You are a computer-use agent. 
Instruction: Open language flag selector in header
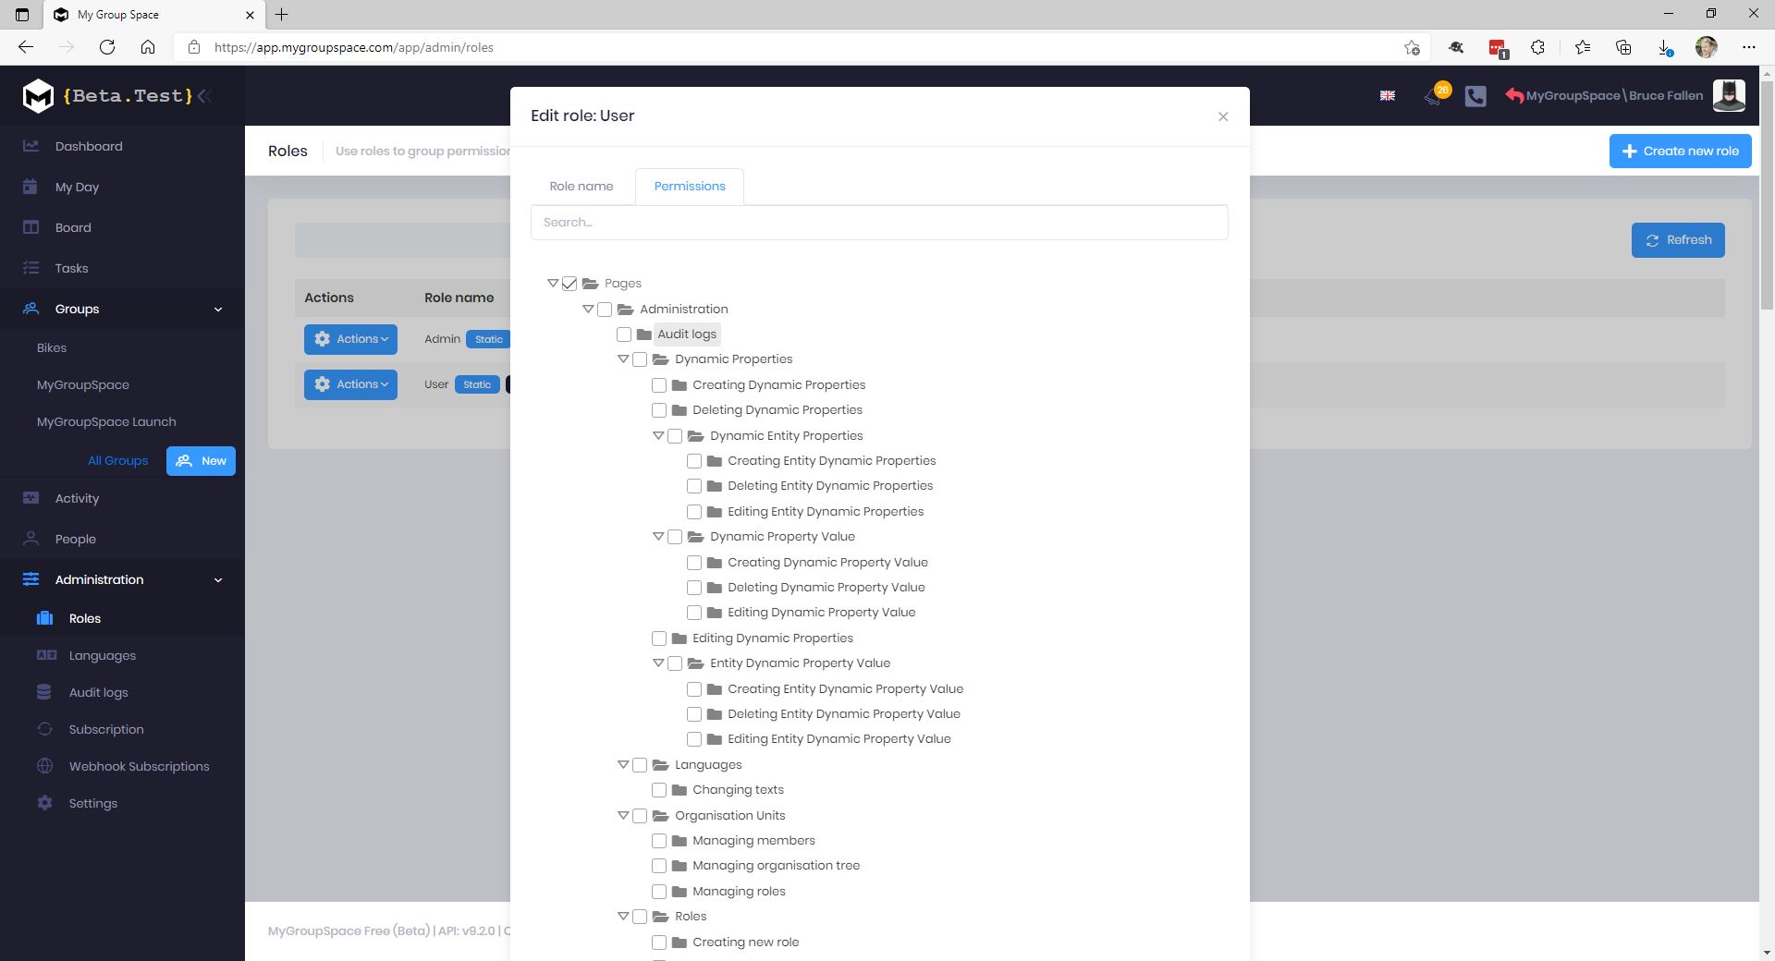1388,95
